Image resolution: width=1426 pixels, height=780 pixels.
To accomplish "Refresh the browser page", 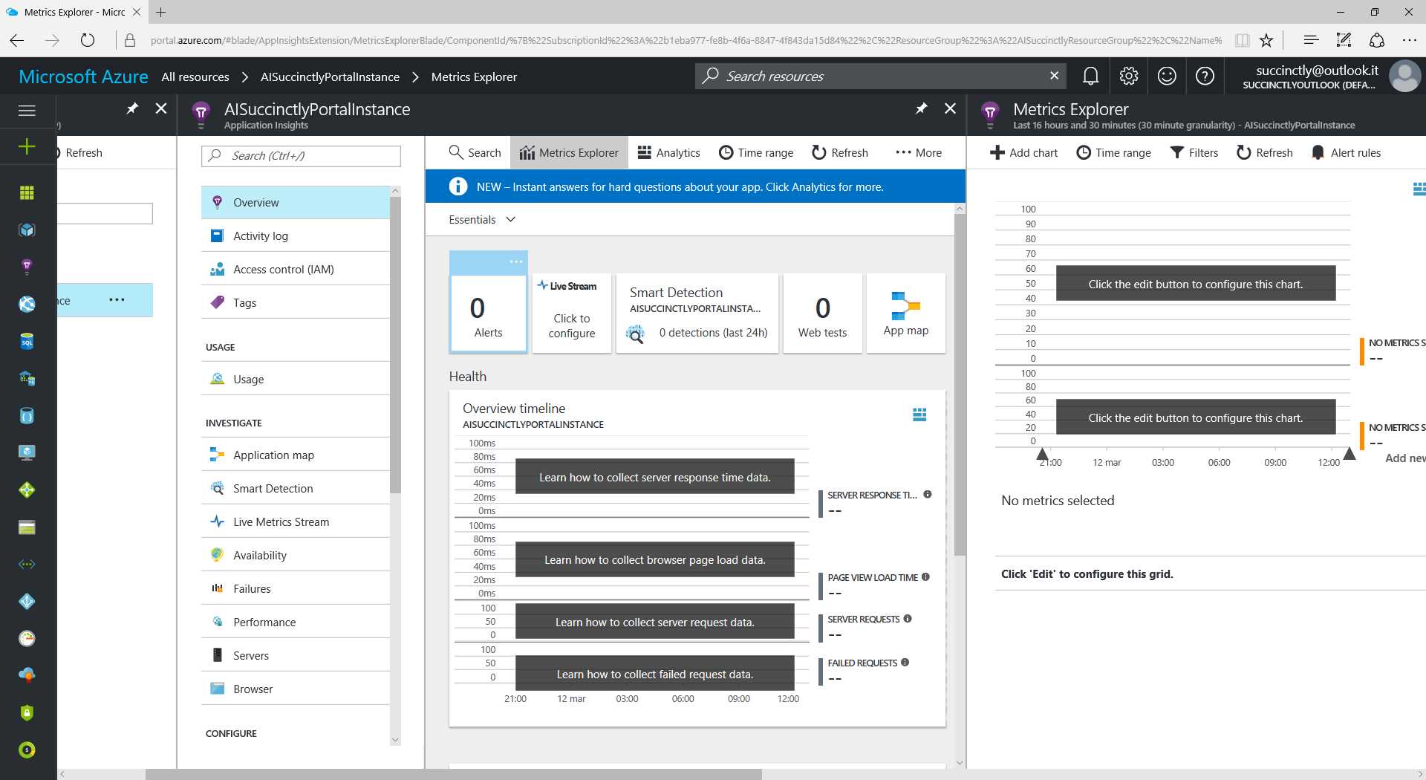I will (88, 40).
